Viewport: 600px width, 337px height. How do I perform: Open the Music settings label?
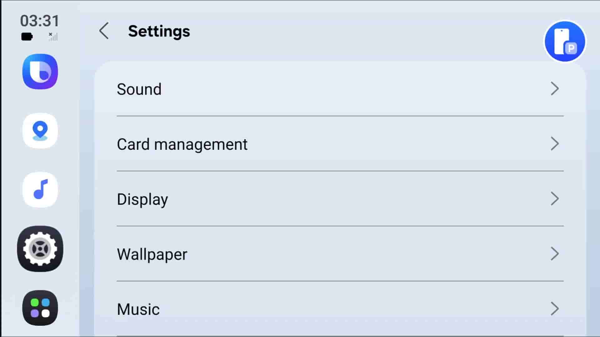(138, 309)
